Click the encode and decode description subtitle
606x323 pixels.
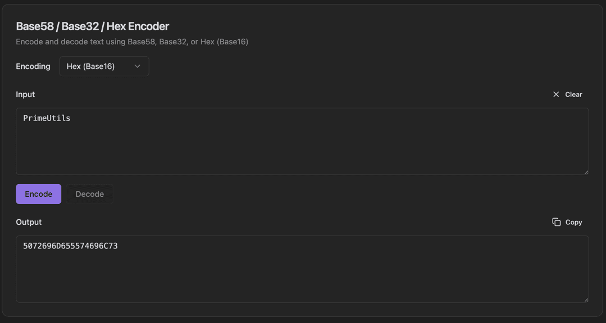132,41
